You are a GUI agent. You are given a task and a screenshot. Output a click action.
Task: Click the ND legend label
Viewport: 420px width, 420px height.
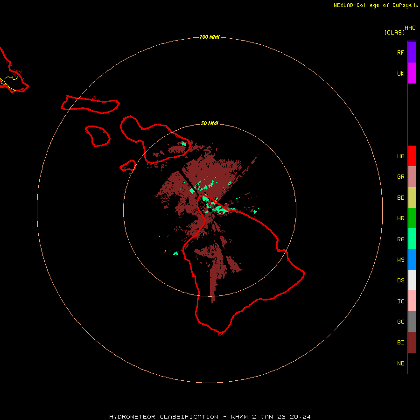[400, 364]
